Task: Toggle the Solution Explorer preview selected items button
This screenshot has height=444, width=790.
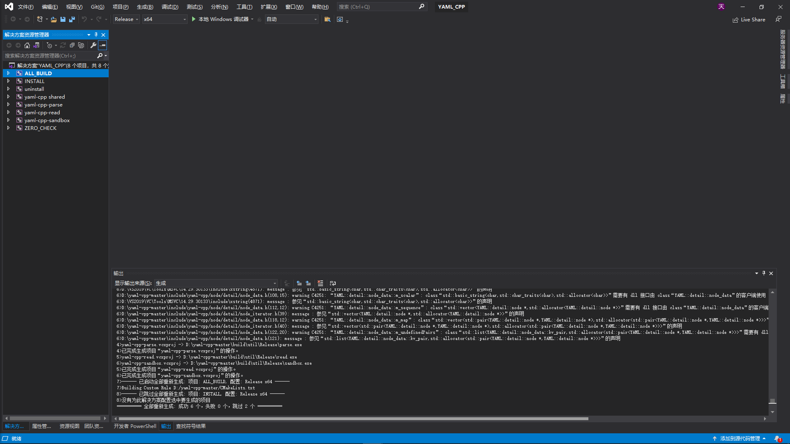Action: [102, 45]
